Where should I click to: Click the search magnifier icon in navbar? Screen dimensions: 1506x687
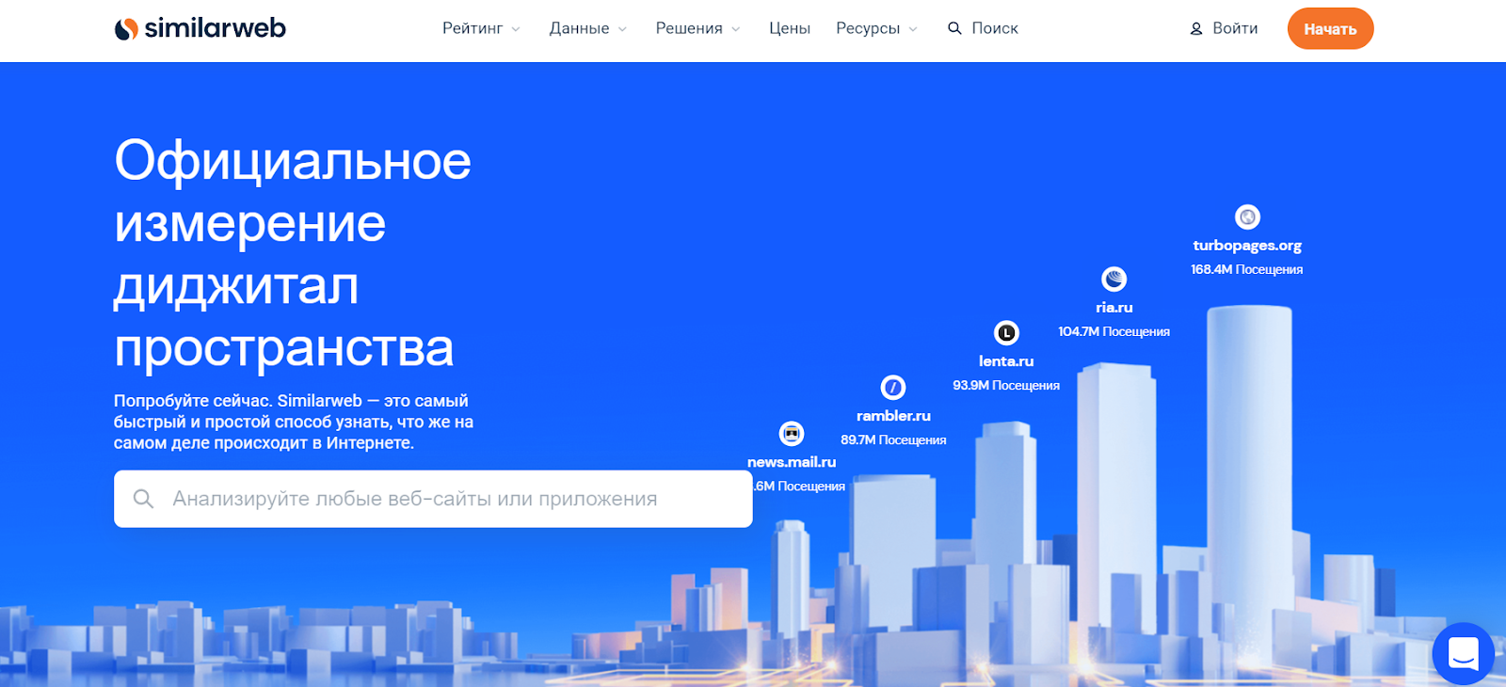coord(954,28)
